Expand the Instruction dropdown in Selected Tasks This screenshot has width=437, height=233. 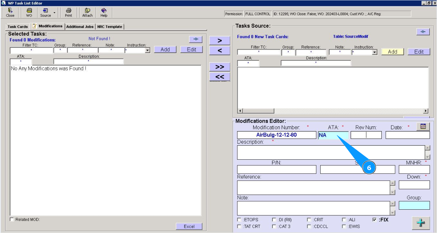tap(148, 50)
